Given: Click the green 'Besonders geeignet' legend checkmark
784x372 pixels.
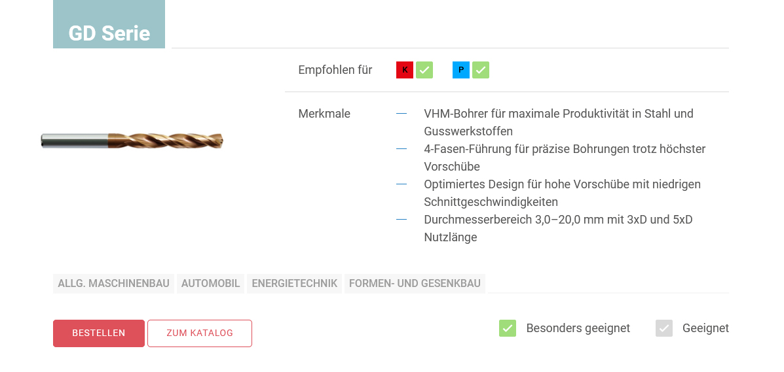Looking at the screenshot, I should 508,328.
